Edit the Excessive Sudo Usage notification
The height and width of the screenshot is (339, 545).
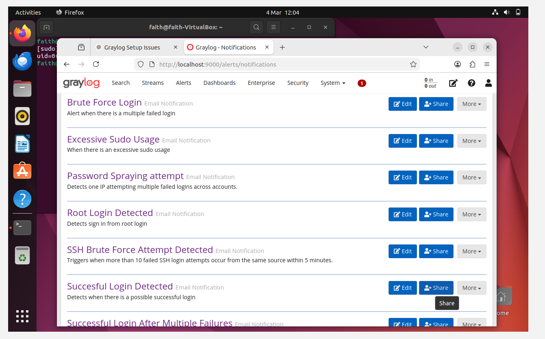(x=402, y=141)
